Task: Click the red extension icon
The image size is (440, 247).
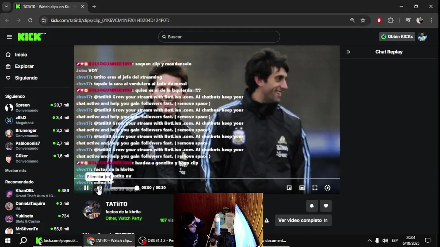Action: [379, 20]
